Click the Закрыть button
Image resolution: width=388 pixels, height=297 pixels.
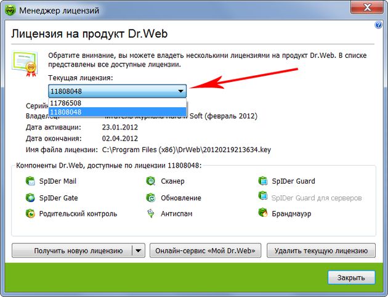[x=352, y=277]
